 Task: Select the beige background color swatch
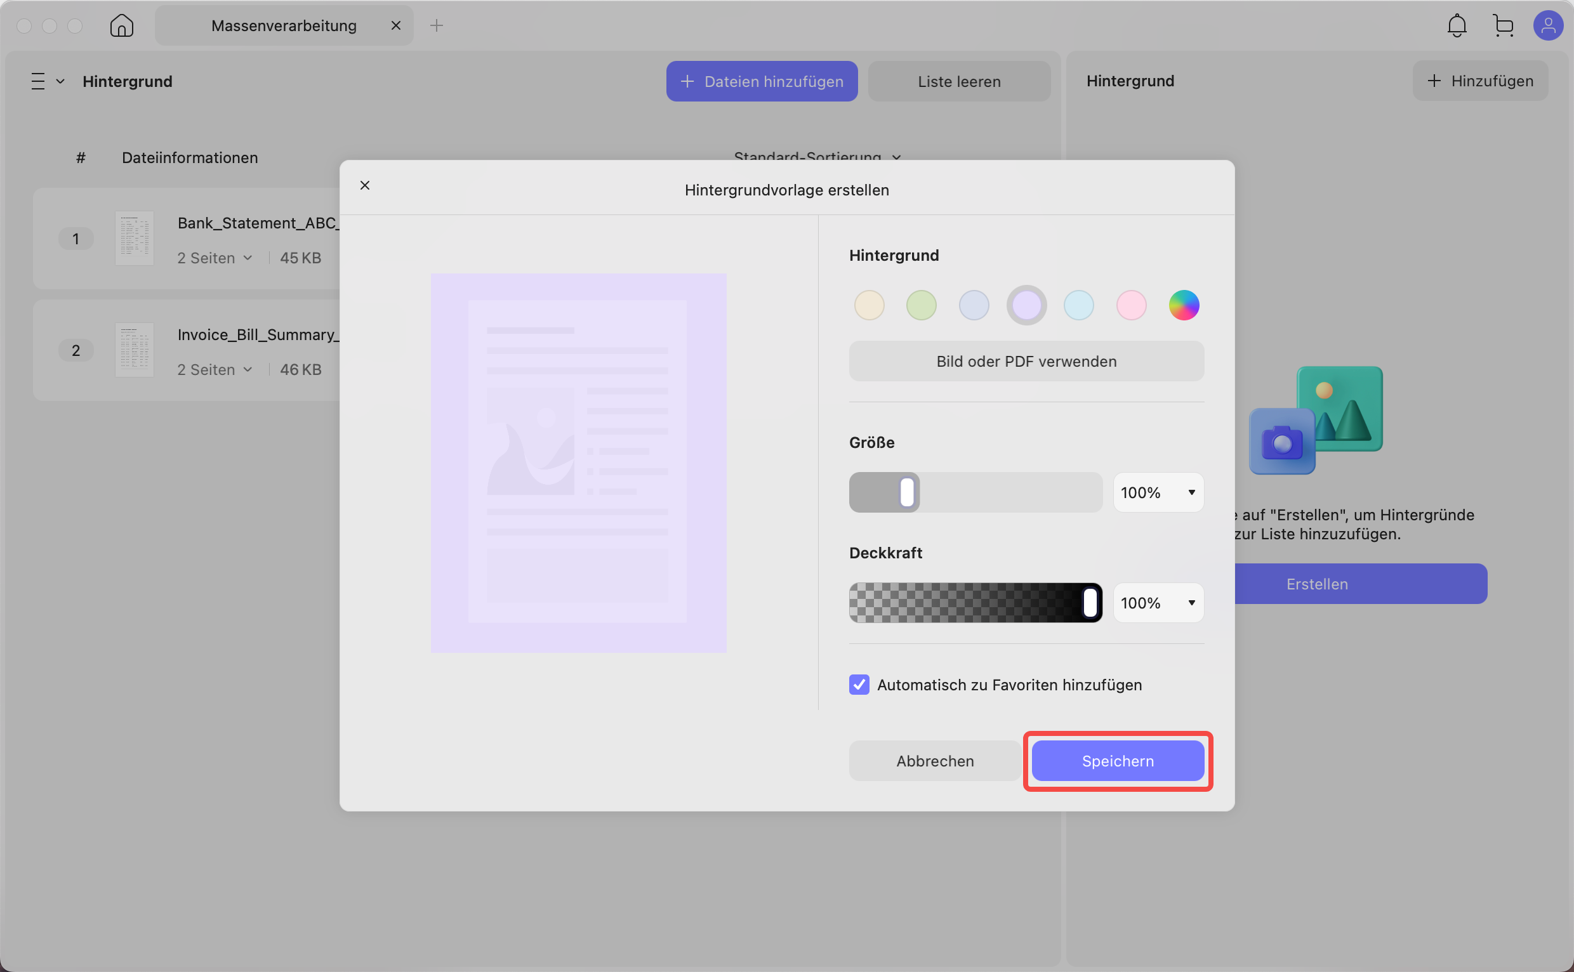[x=869, y=305]
